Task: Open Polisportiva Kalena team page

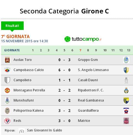Action: point(28,111)
